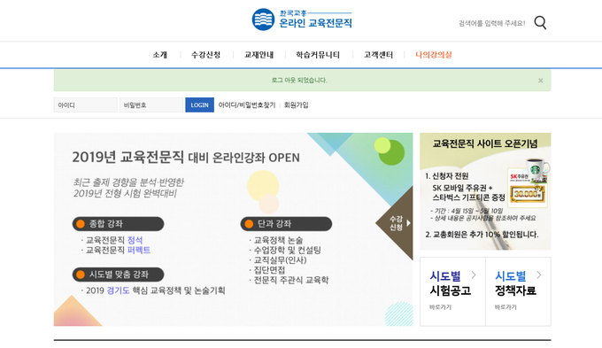
Task: Open the 한국교총 온라인 교육전문직 logo
Action: 302,19
